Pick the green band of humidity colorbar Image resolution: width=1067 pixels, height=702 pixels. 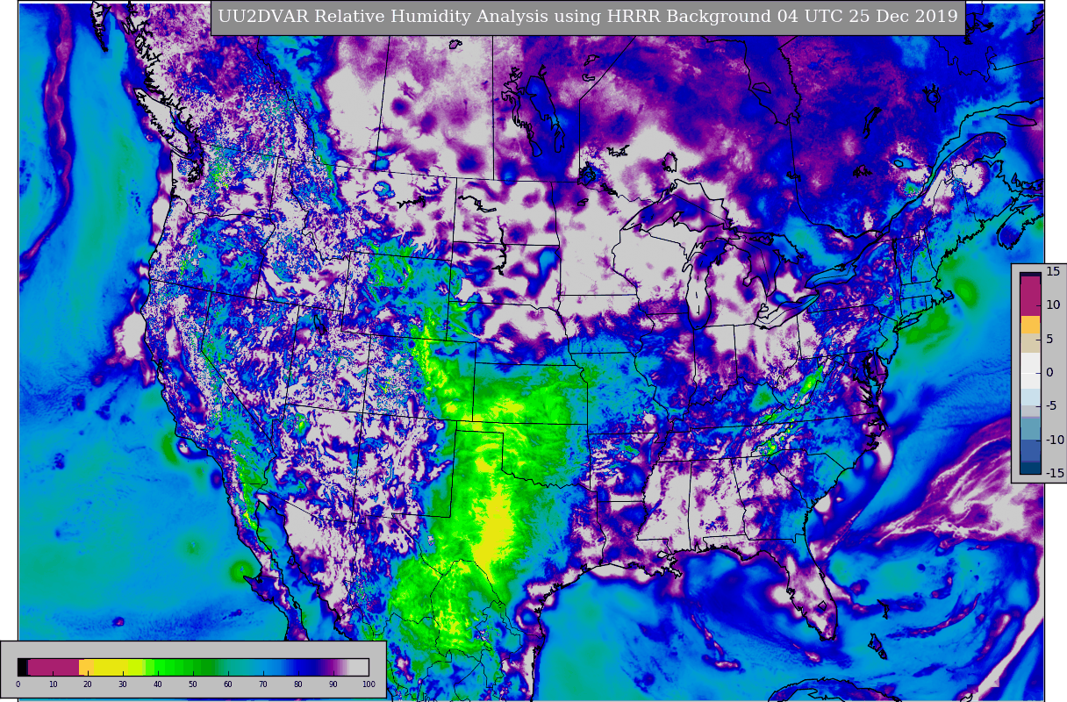pyautogui.click(x=180, y=667)
